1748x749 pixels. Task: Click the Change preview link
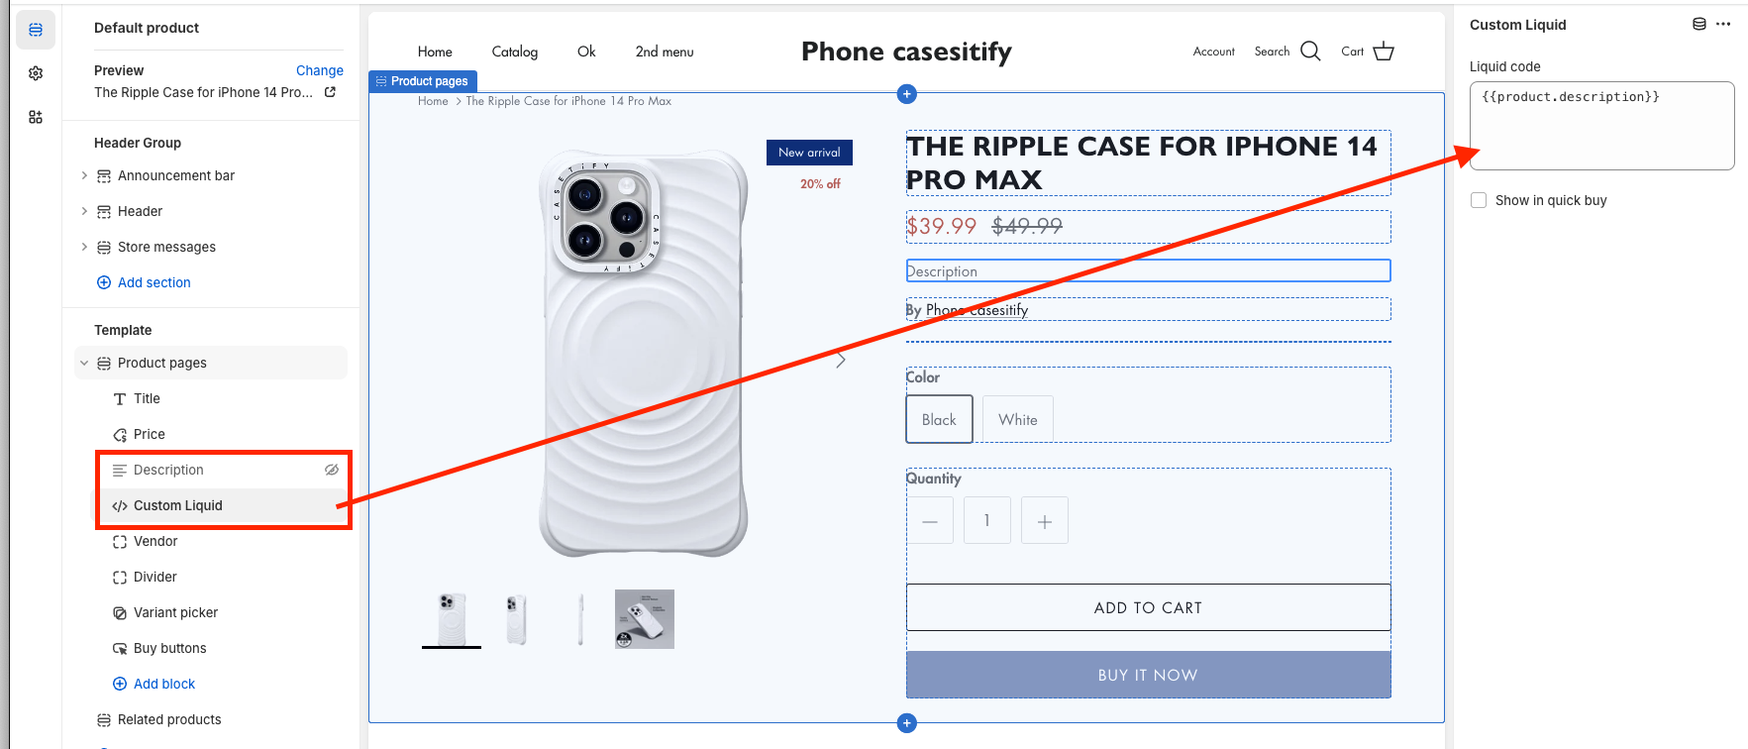pos(319,70)
